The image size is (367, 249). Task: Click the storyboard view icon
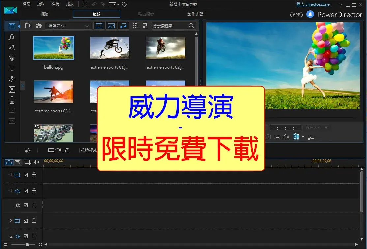[x=17, y=162]
